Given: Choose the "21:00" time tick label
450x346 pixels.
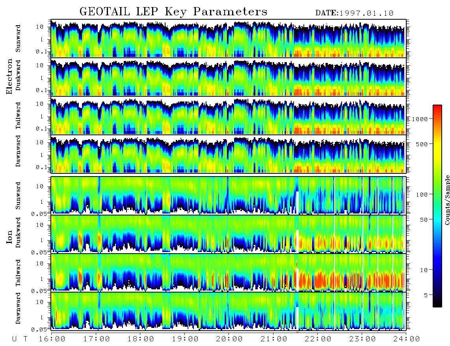Looking at the screenshot, I should pos(274,339).
